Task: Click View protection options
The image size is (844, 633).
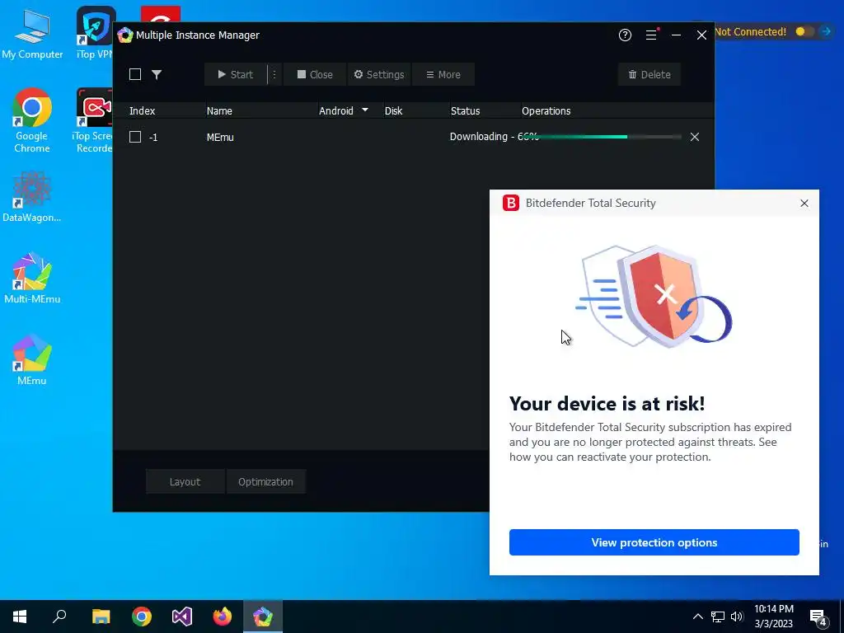Action: [x=654, y=542]
